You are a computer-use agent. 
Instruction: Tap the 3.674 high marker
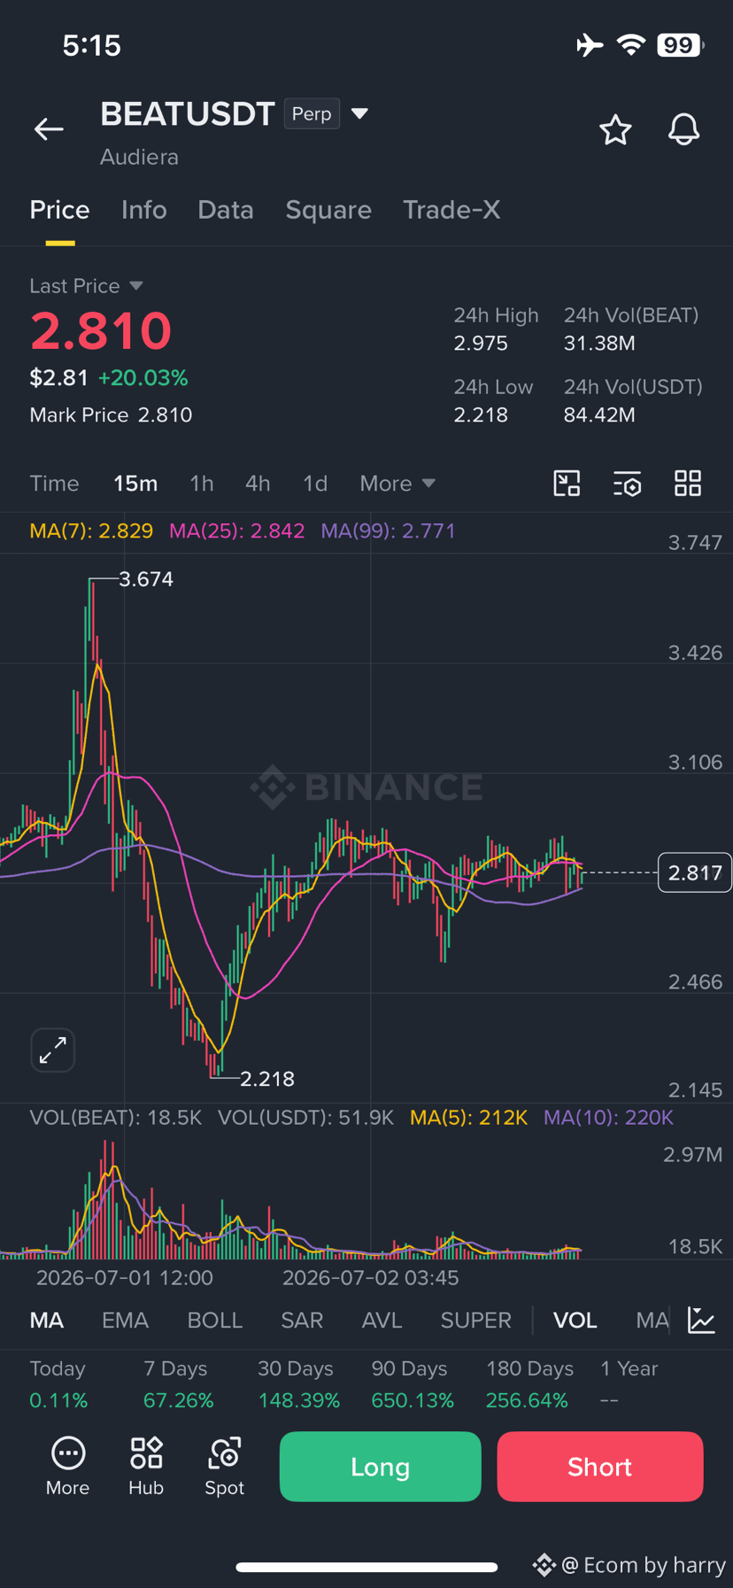(146, 579)
